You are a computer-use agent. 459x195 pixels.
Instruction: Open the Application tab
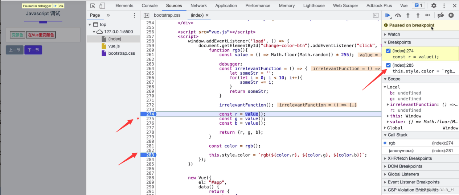(x=226, y=5)
